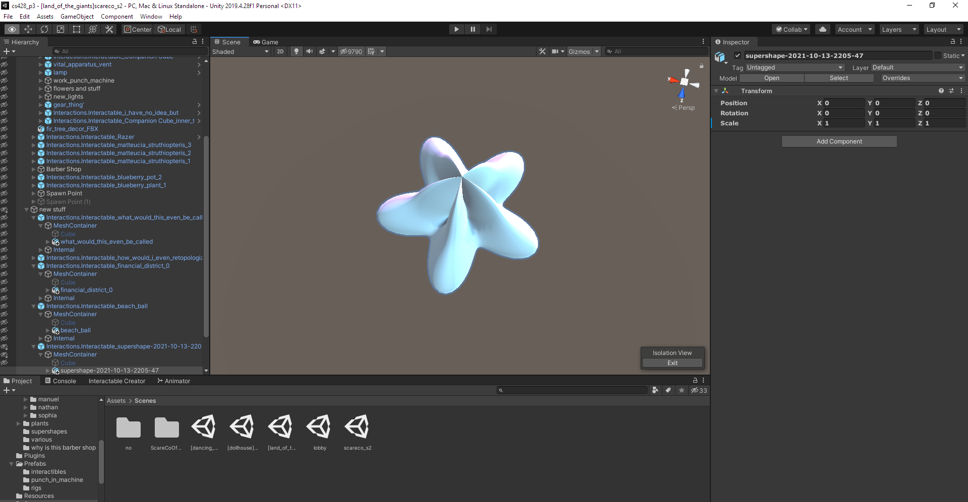Viewport: 968px width, 502px height.
Task: Open the Gizmos dropdown arrow
Action: (597, 51)
